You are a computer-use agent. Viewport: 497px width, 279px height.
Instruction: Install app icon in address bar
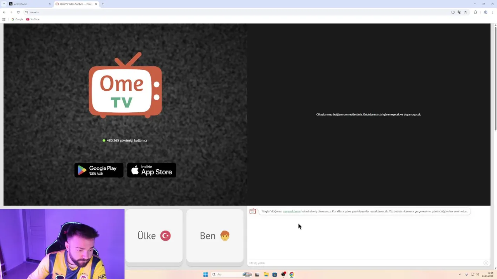coord(453,12)
